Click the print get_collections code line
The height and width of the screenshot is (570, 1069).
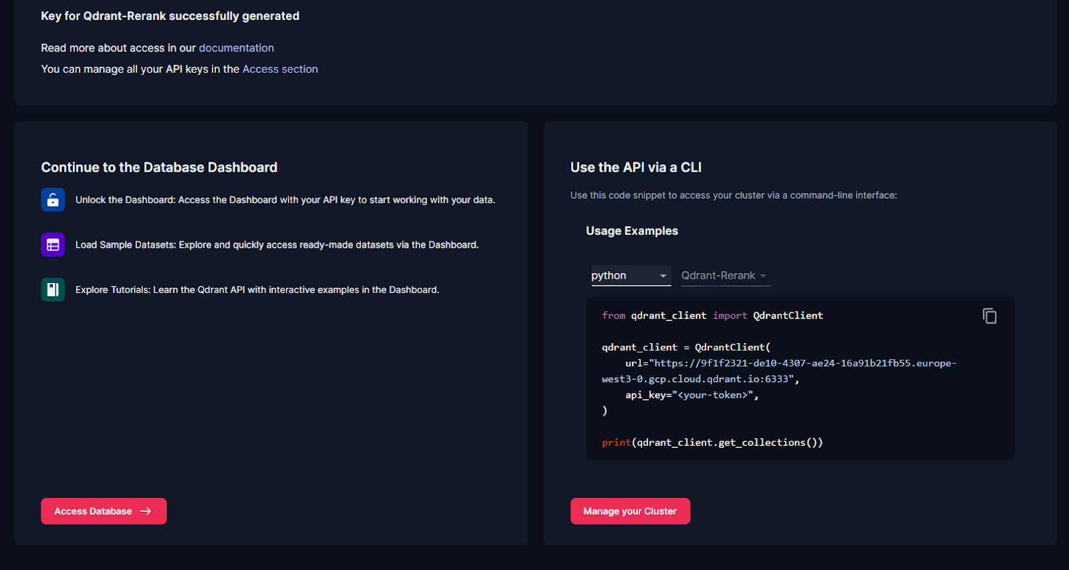pos(712,443)
